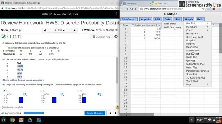Image resolution: width=222 pixels, height=124 pixels.
Task: Open the Graph menu
Action: click(189, 19)
